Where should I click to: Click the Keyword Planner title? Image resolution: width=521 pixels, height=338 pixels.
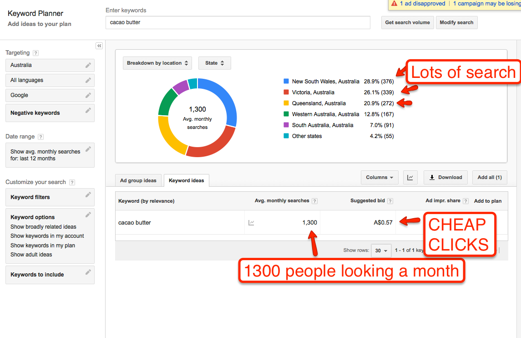(35, 14)
